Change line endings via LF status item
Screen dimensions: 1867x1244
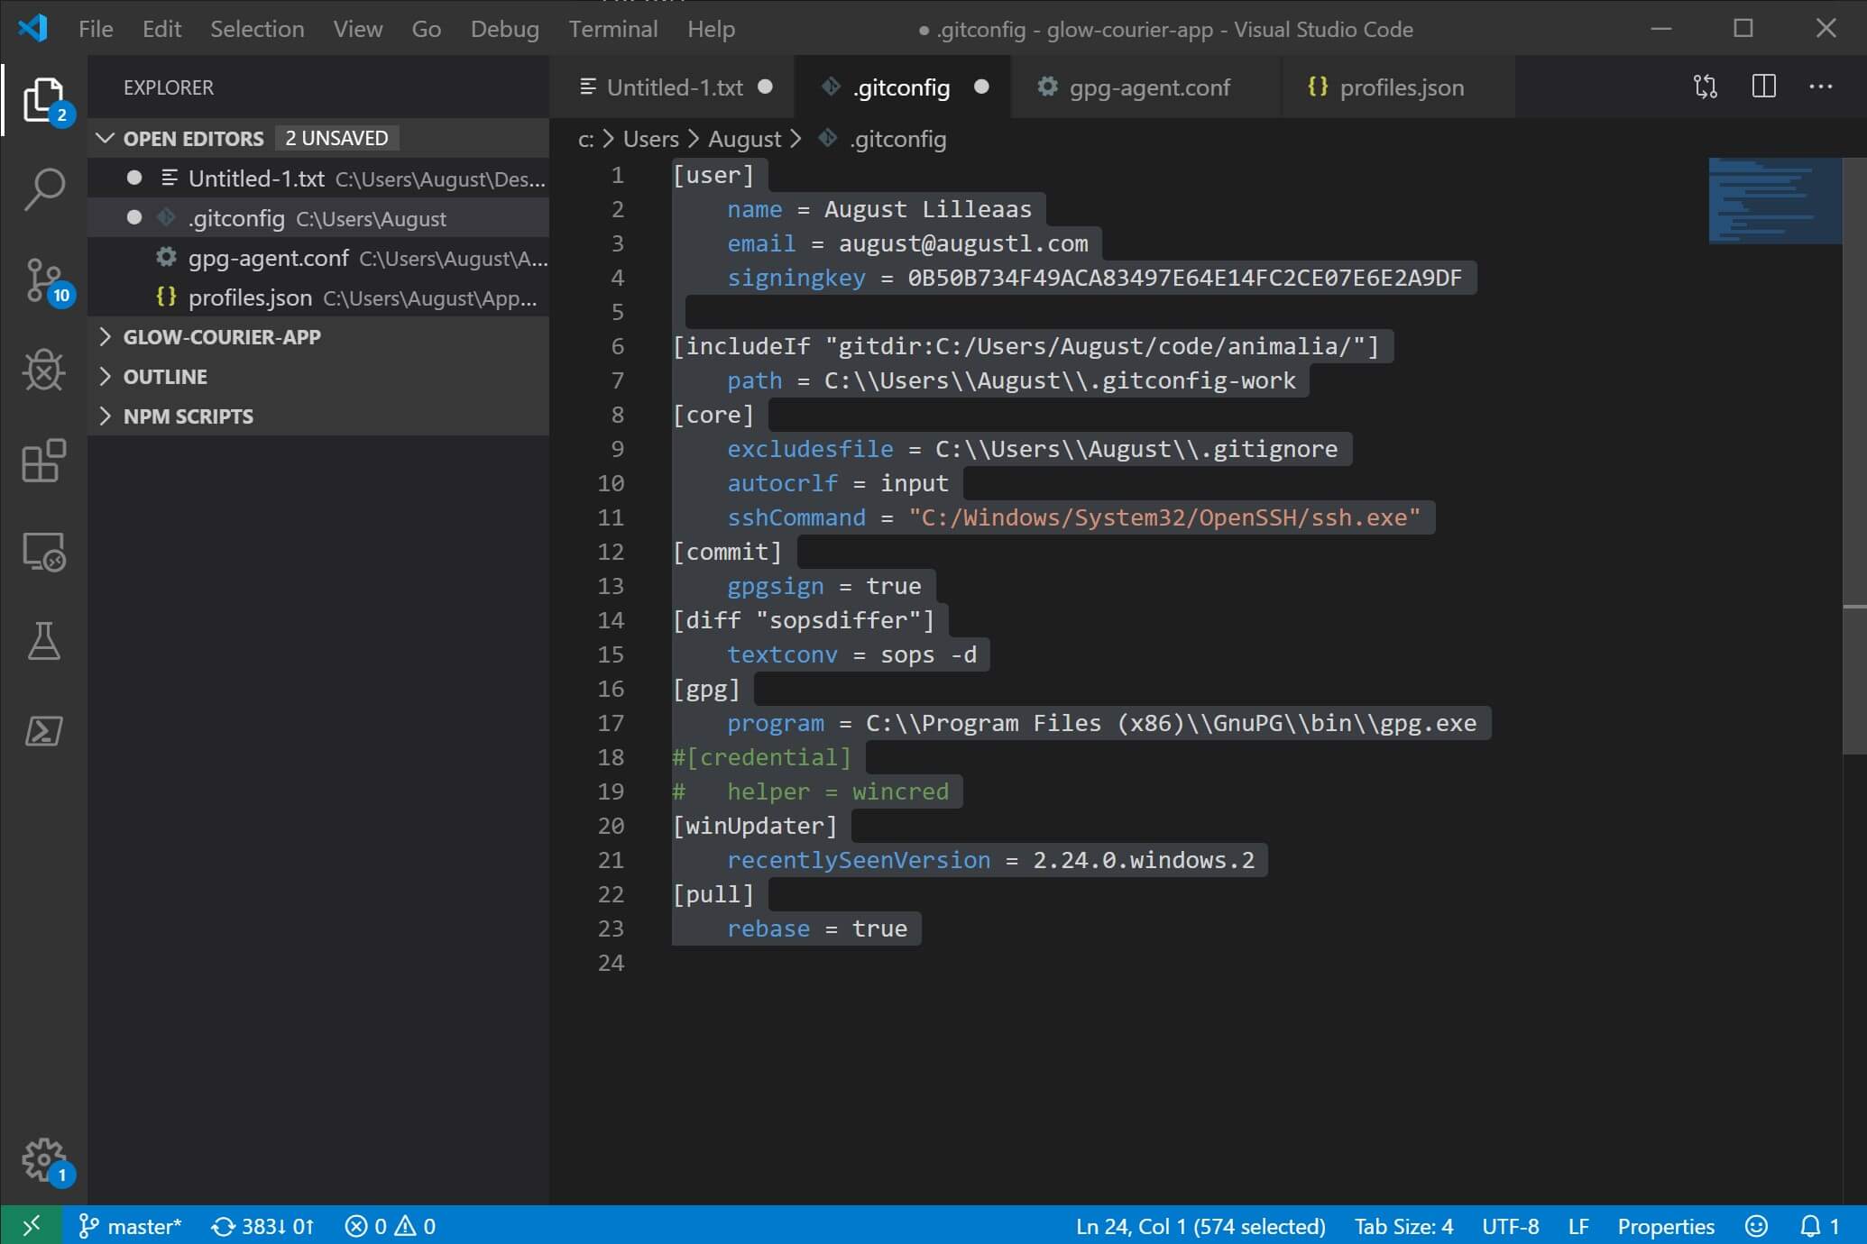(1578, 1226)
